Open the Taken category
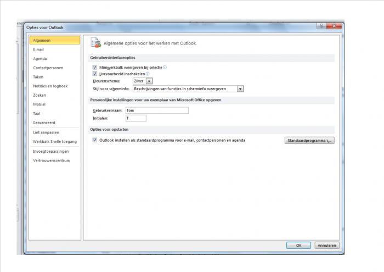384x272 pixels. [38, 77]
